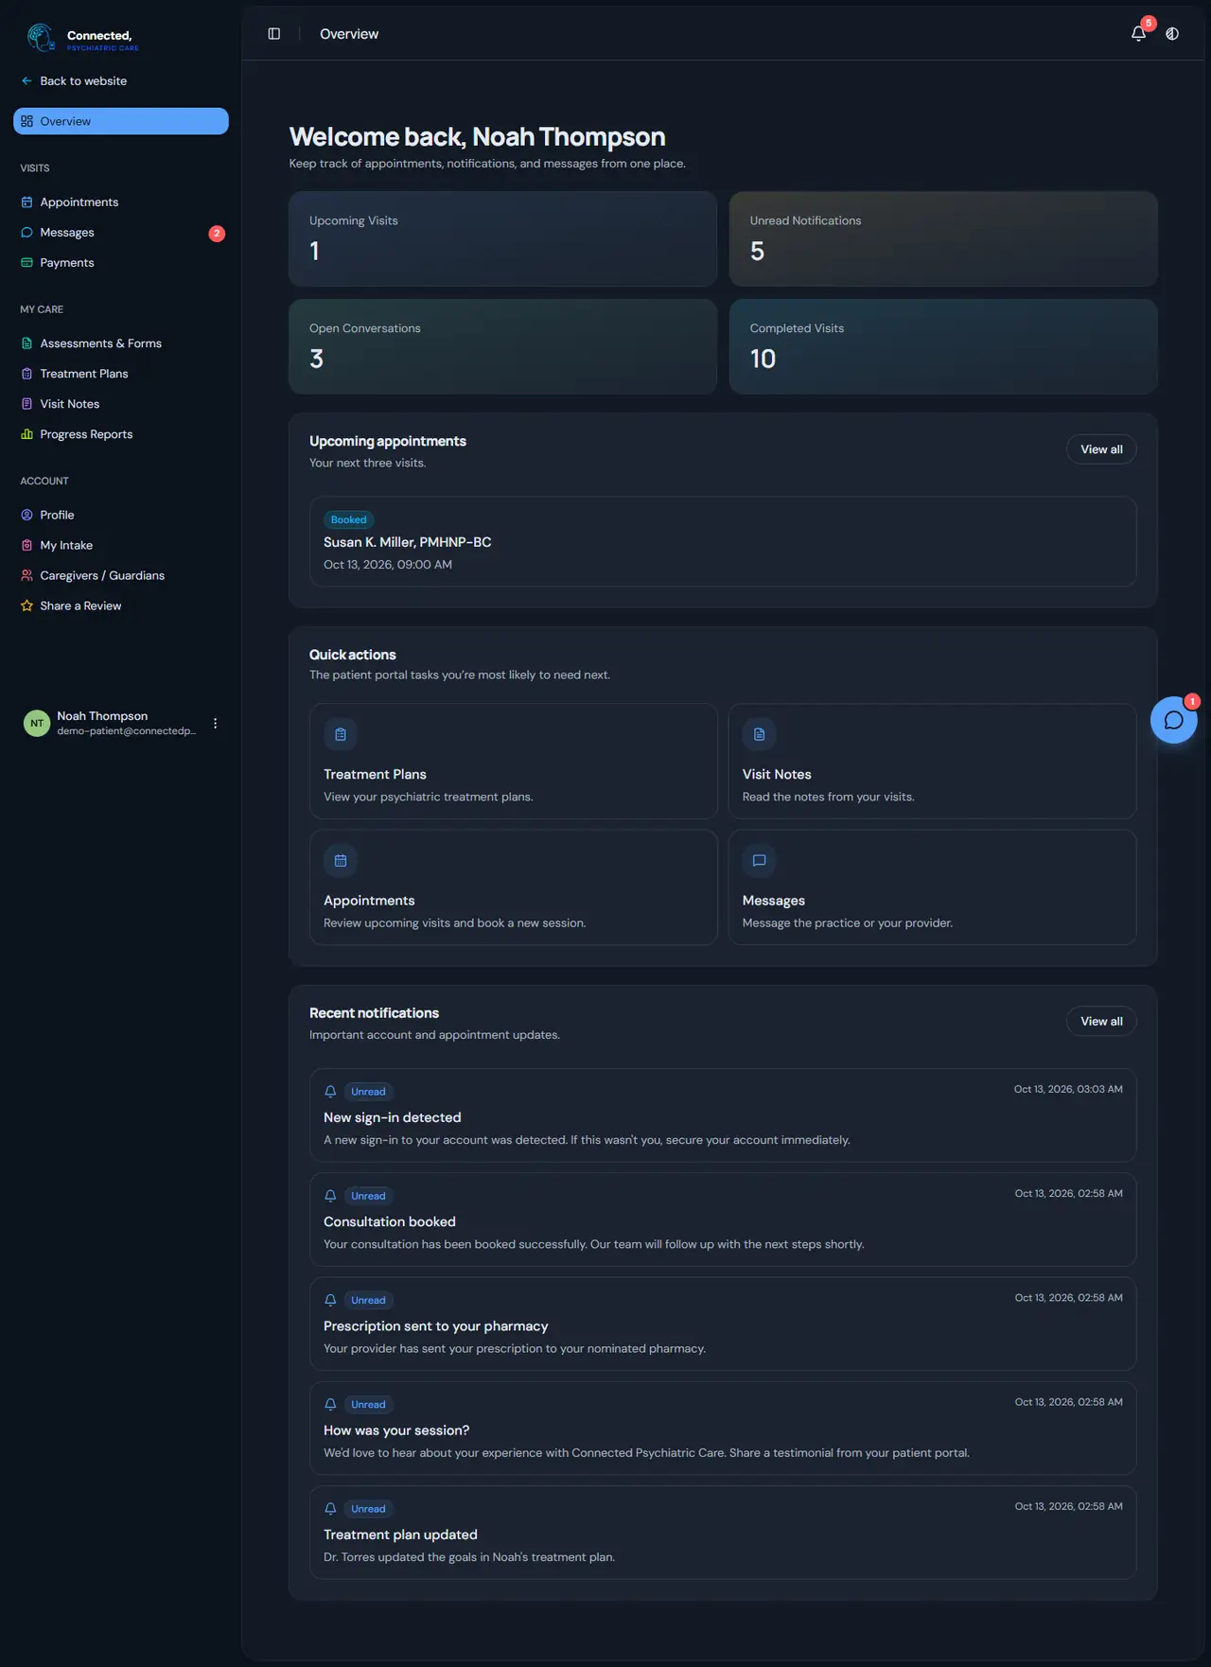Open the Consultation booked notification

[723, 1220]
